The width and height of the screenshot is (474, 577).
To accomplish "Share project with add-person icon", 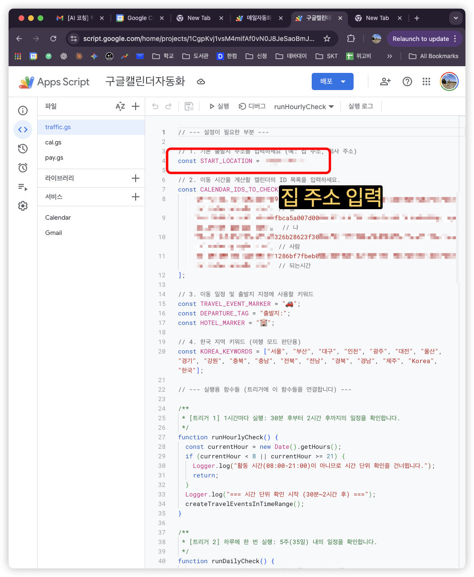I will pos(385,82).
